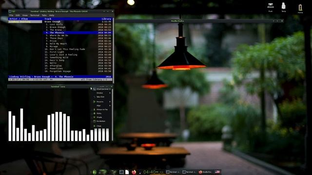Select track 8 Hold My Heart

point(78,44)
